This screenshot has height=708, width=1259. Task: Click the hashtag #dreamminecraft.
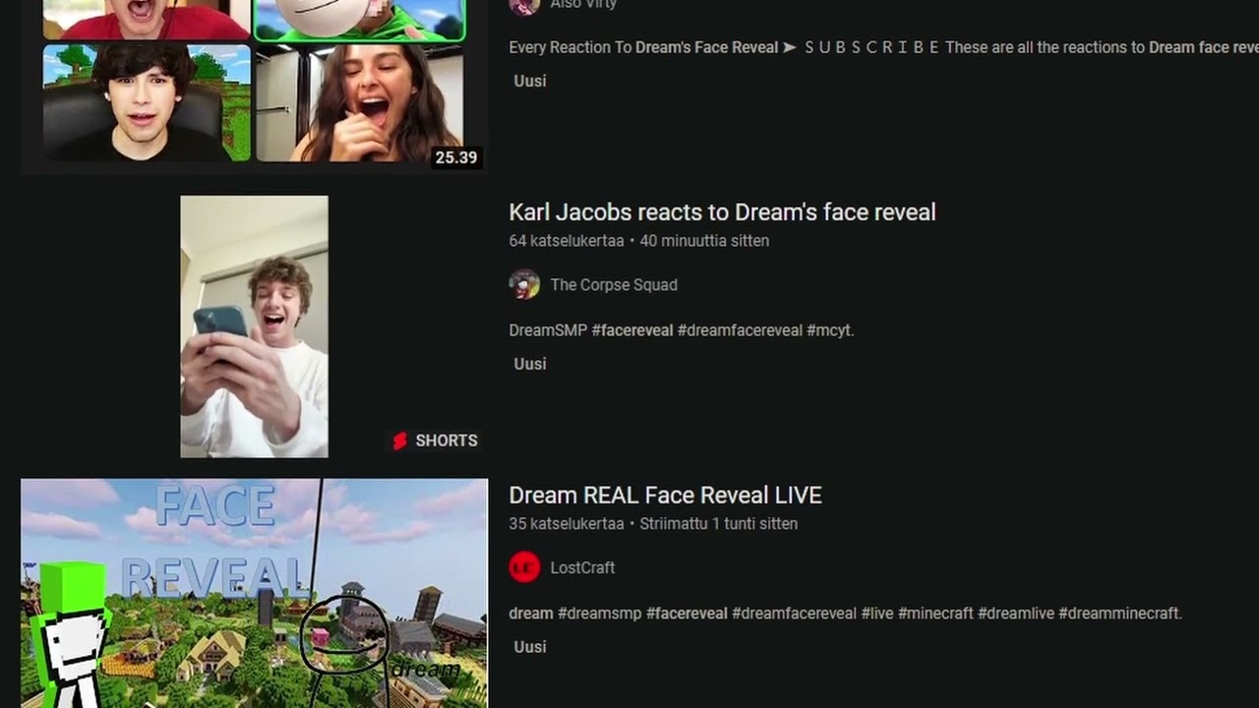[1120, 614]
